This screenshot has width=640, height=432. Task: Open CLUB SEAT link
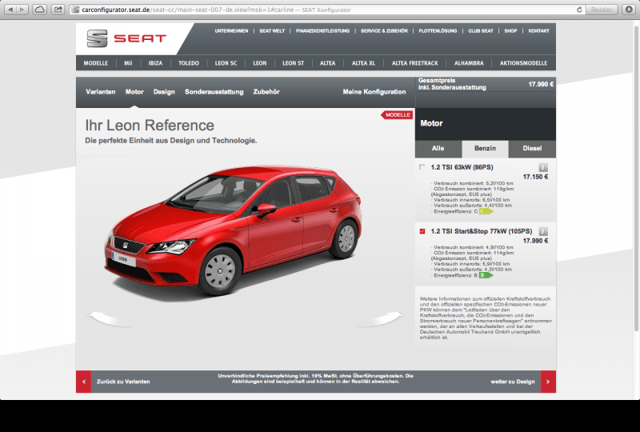pos(481,31)
